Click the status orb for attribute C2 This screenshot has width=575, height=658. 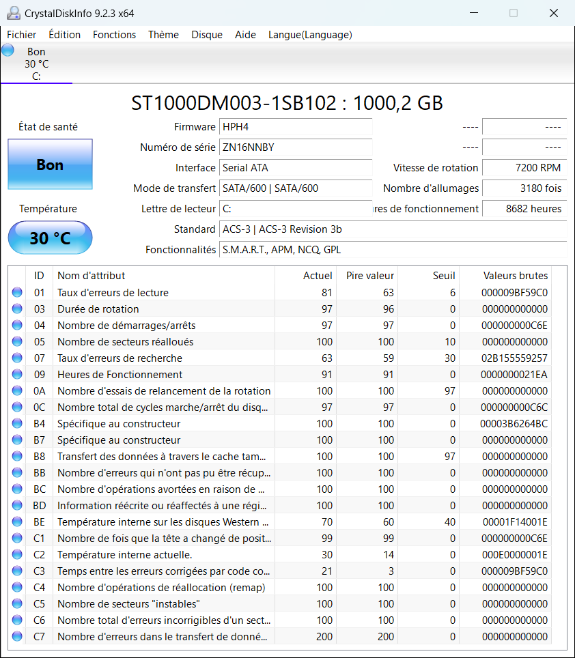pyautogui.click(x=17, y=554)
